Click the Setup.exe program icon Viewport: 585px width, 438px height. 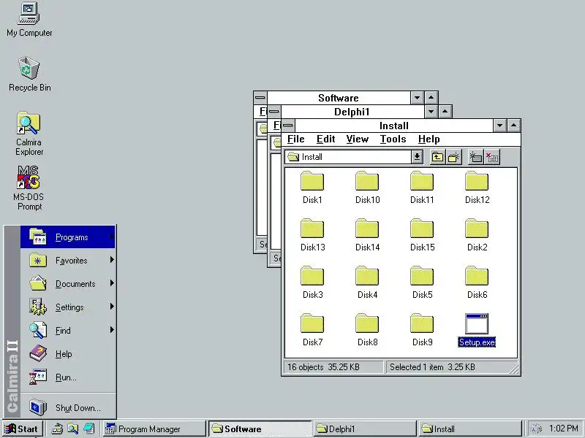tap(477, 330)
